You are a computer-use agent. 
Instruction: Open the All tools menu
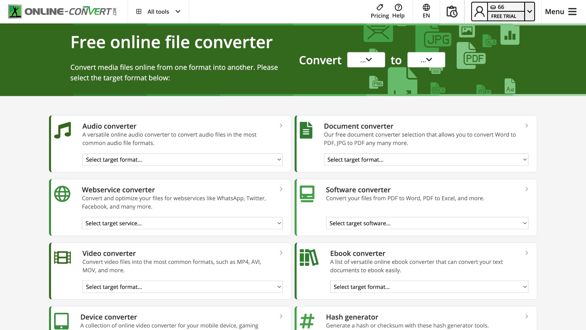pyautogui.click(x=158, y=11)
